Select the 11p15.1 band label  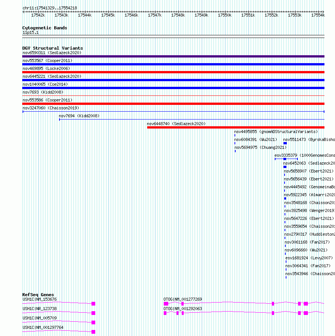(30, 33)
